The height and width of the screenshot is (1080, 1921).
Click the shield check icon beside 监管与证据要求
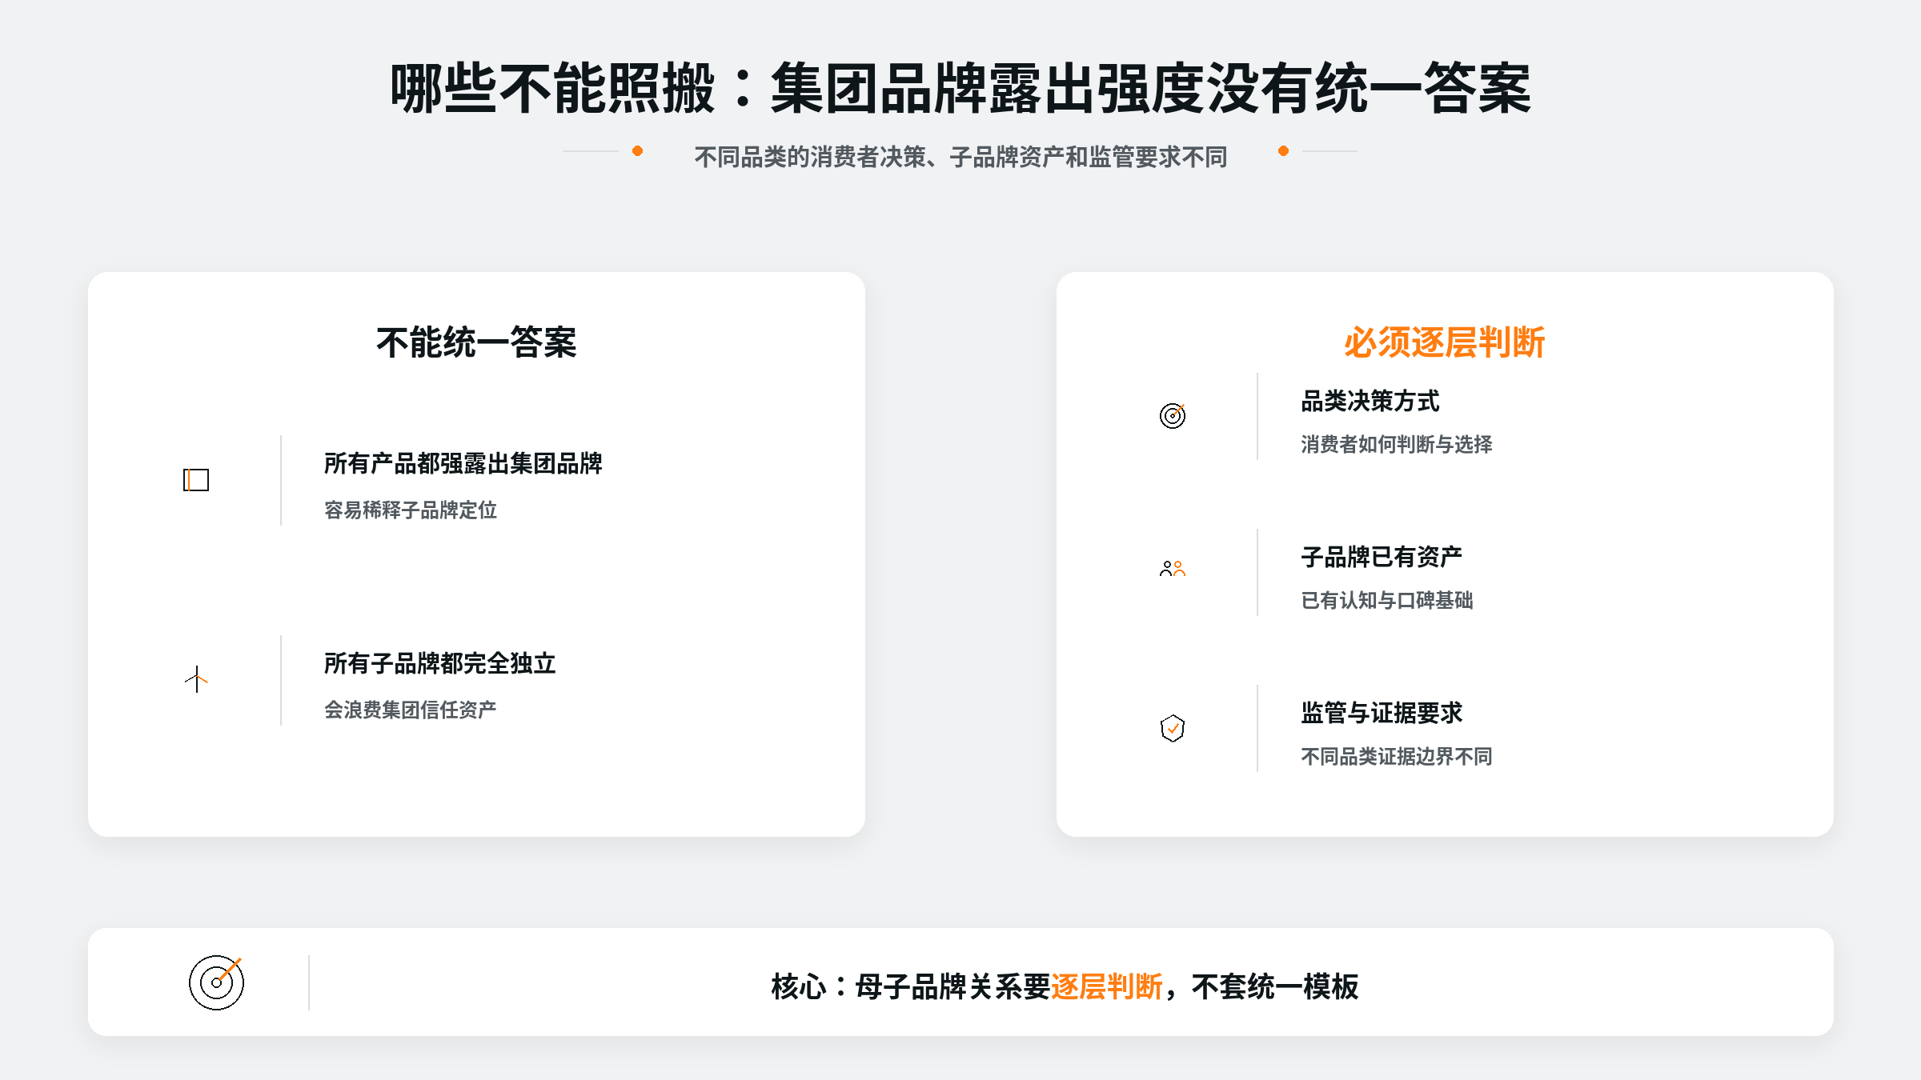tap(1173, 728)
